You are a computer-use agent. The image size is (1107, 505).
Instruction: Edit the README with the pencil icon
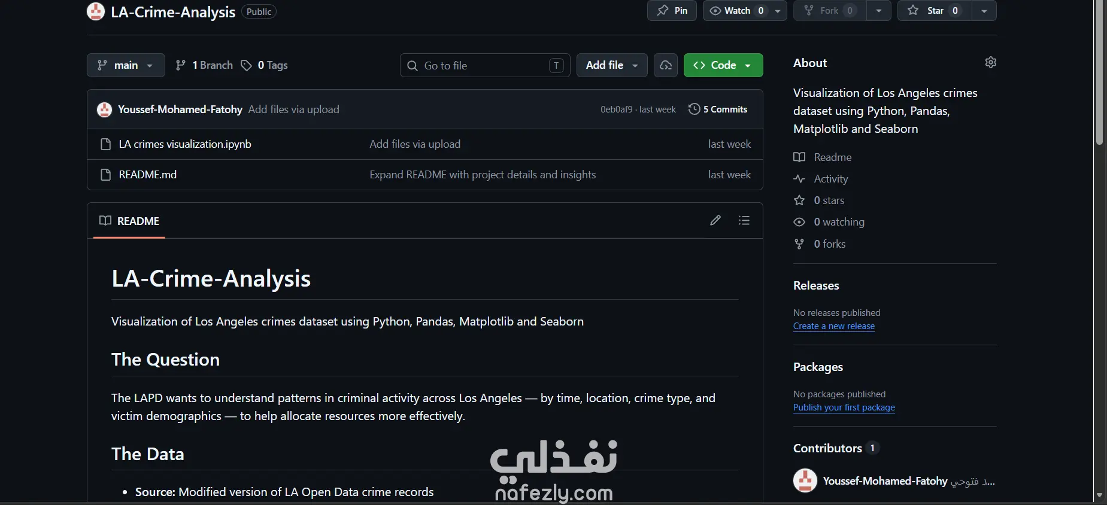(x=715, y=220)
